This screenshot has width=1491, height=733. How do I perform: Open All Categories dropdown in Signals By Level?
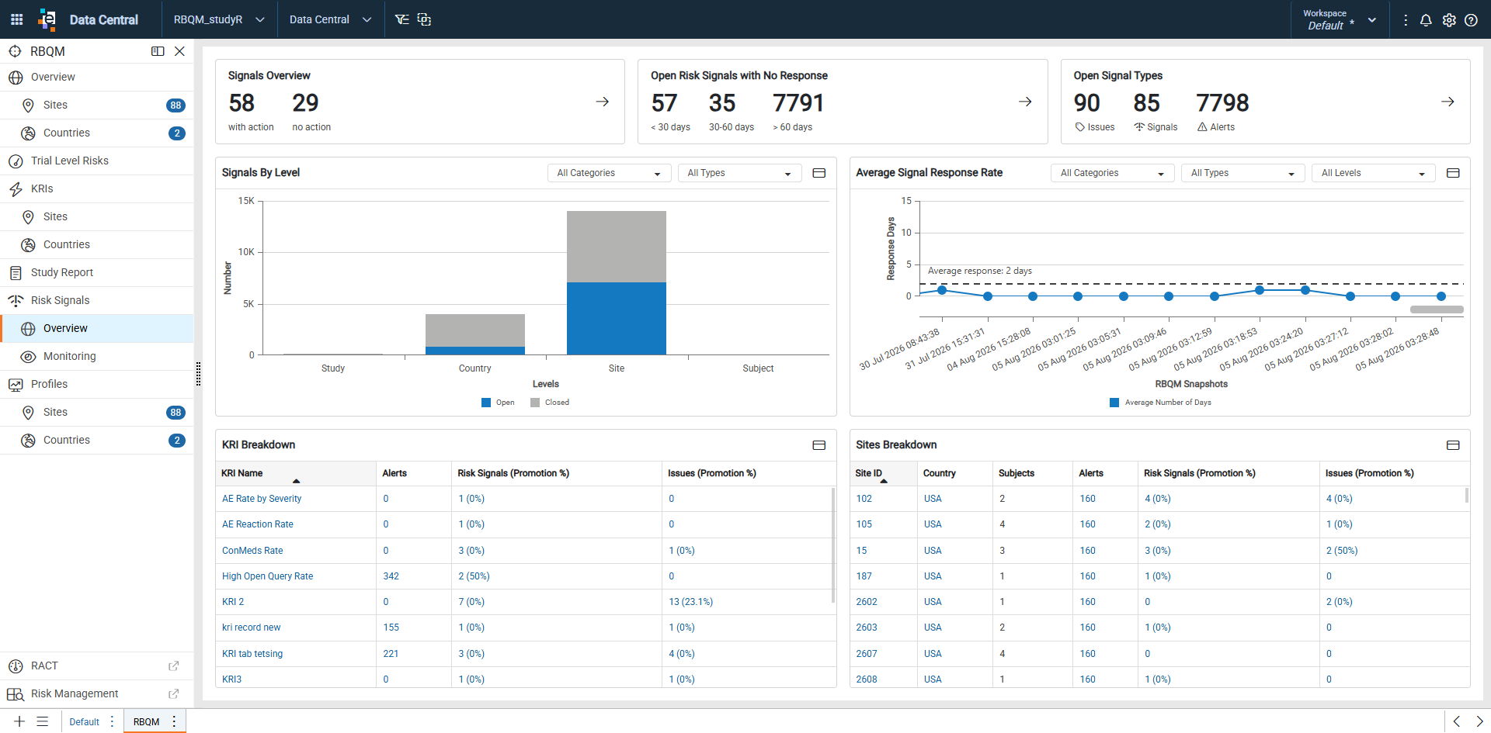click(x=609, y=173)
